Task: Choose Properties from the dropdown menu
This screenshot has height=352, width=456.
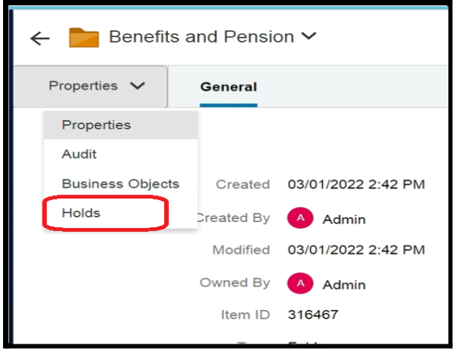Action: 97,125
